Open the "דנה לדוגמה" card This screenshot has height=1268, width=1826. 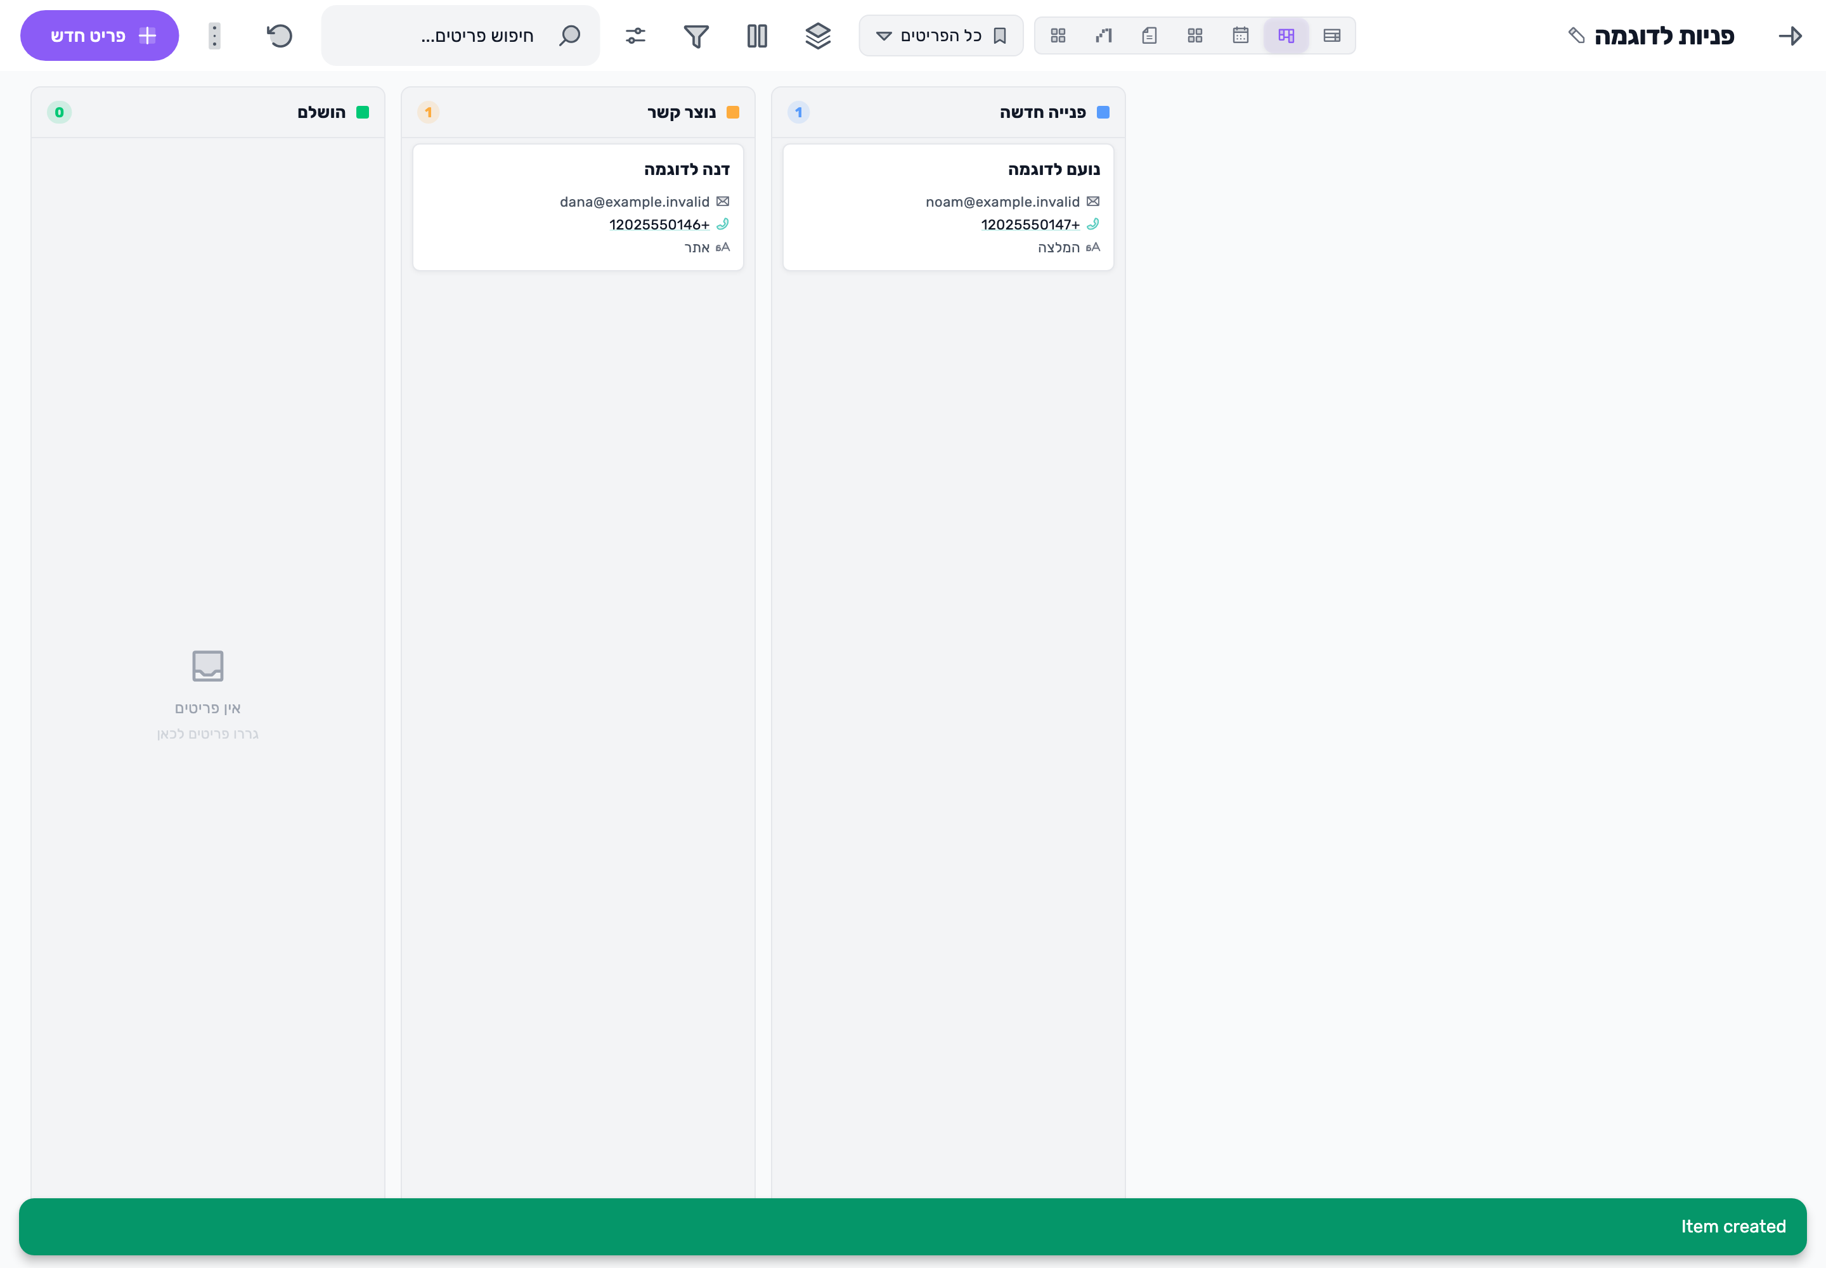pyautogui.click(x=578, y=207)
